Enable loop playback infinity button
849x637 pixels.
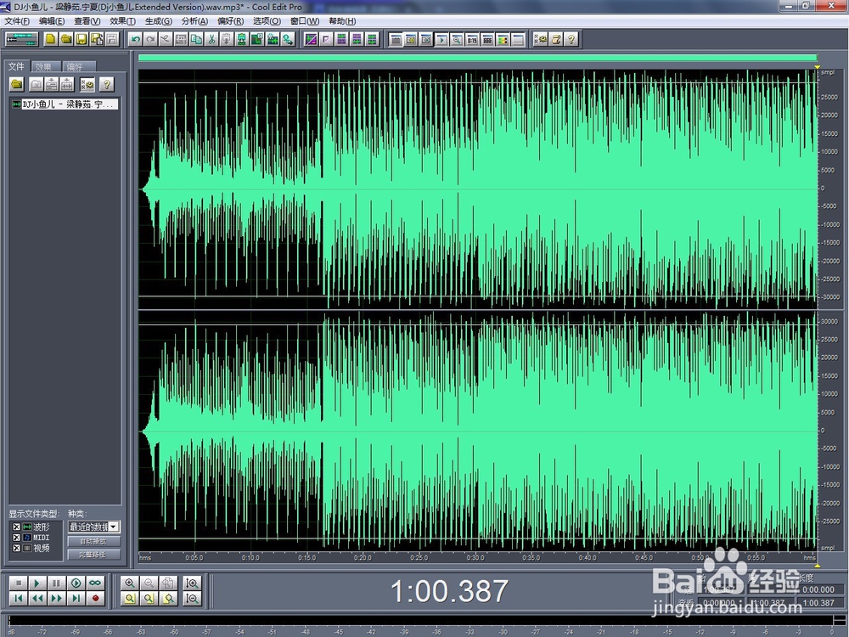pyautogui.click(x=95, y=583)
